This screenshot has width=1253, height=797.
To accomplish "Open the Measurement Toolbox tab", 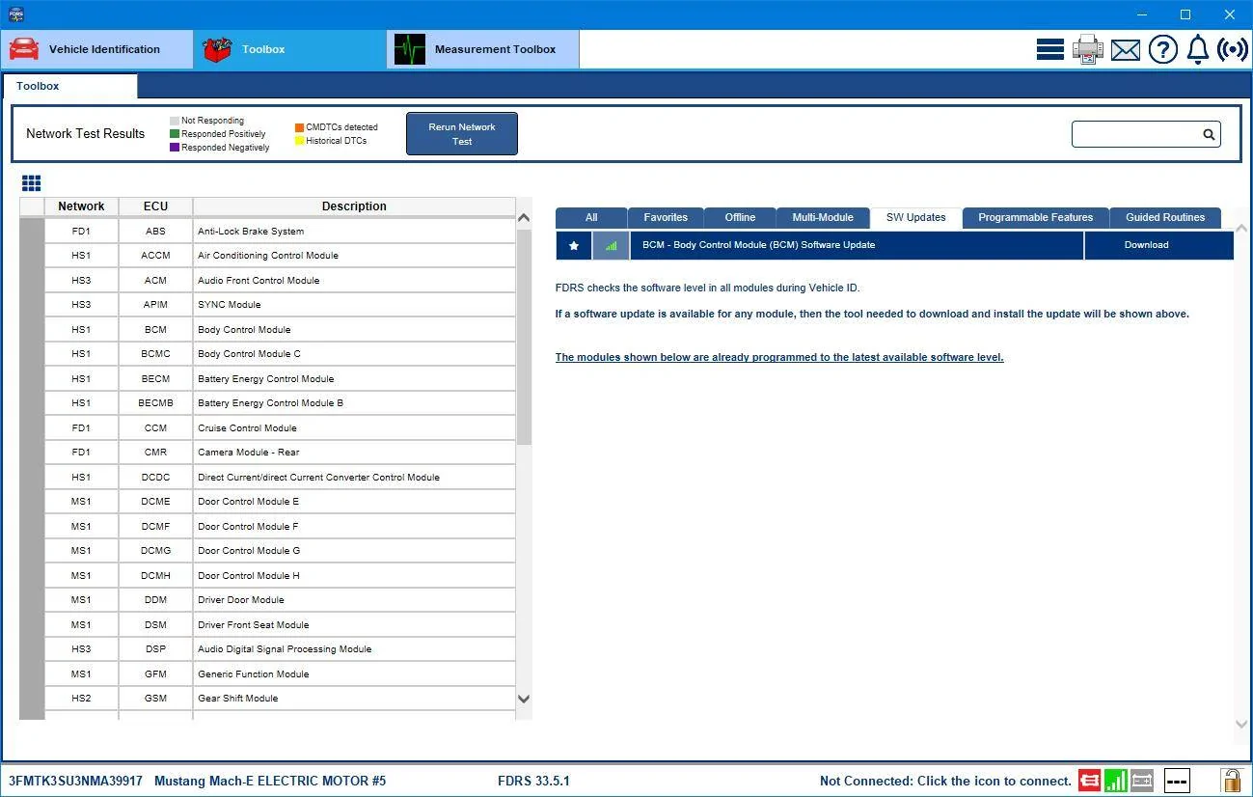I will [x=483, y=49].
